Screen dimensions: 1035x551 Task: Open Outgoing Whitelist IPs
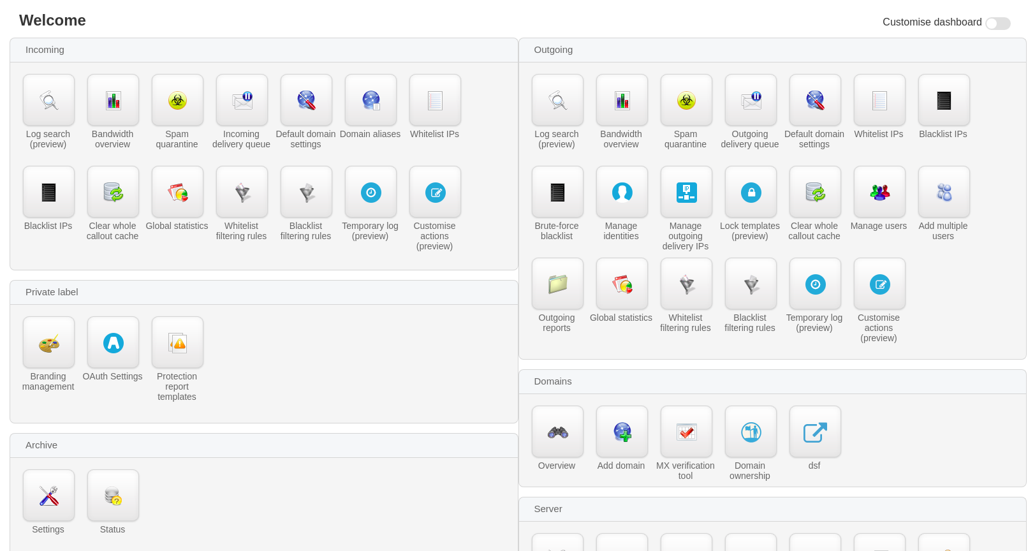tap(879, 100)
